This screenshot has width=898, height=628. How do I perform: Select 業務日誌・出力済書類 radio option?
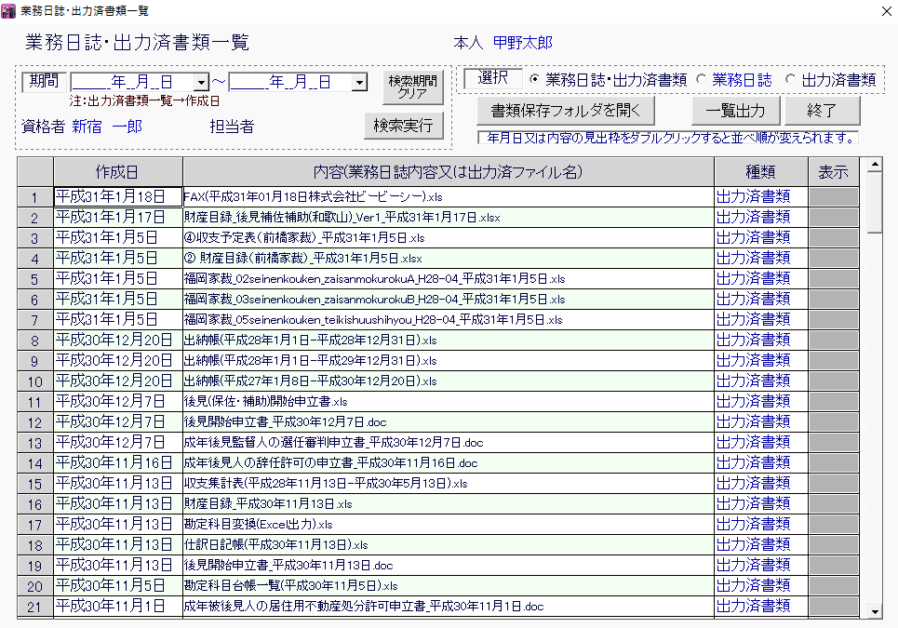click(x=534, y=80)
